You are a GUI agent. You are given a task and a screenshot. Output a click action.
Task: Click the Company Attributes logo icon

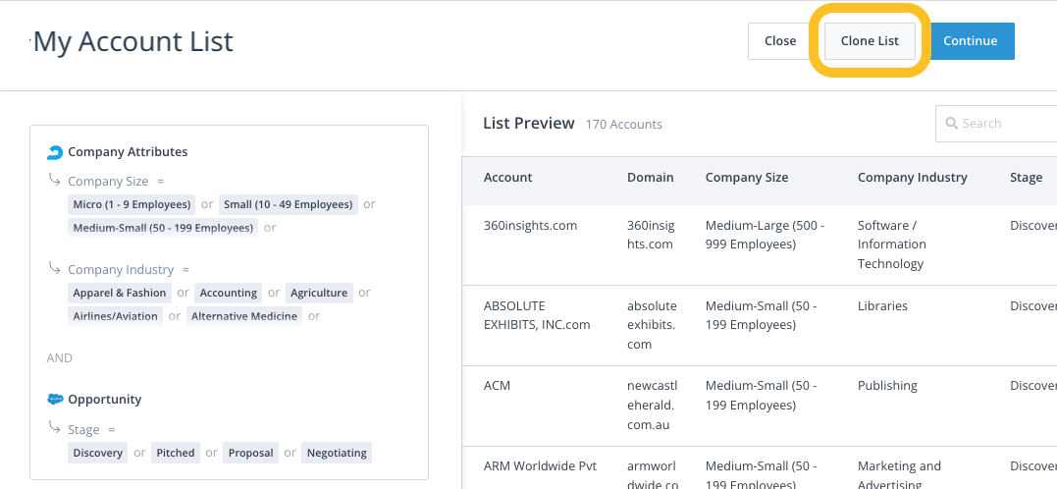[55, 152]
